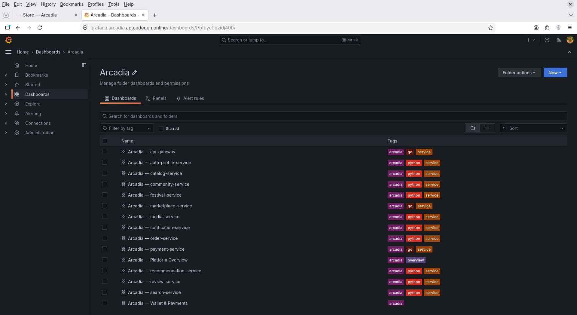This screenshot has width=577, height=315.
Task: Check the Starred filter checkbox
Action: click(x=161, y=129)
